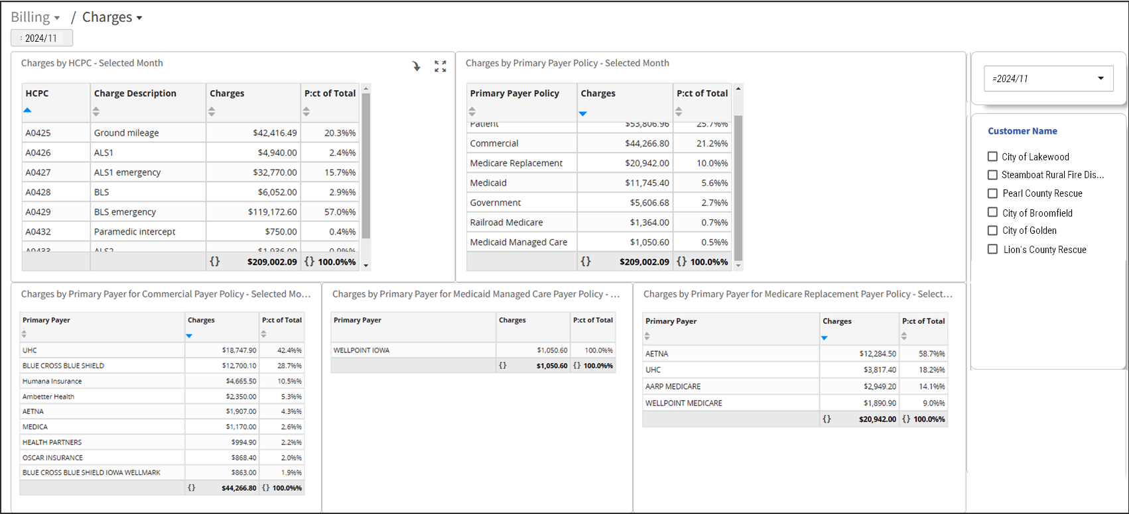1129x514 pixels.
Task: Sort Payer Policy table by Charges
Action: (582, 113)
